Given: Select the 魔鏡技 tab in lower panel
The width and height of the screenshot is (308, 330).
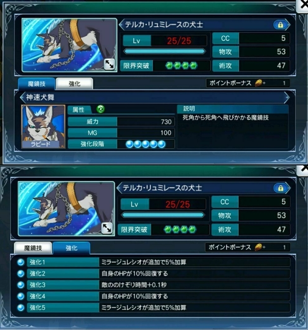Looking at the screenshot, I should coord(33,248).
